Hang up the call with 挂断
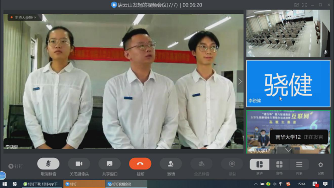This screenshot has height=188, width=334. (140, 164)
